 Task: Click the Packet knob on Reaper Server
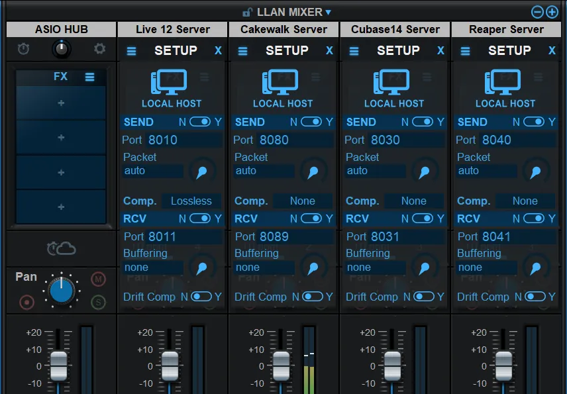click(537, 171)
